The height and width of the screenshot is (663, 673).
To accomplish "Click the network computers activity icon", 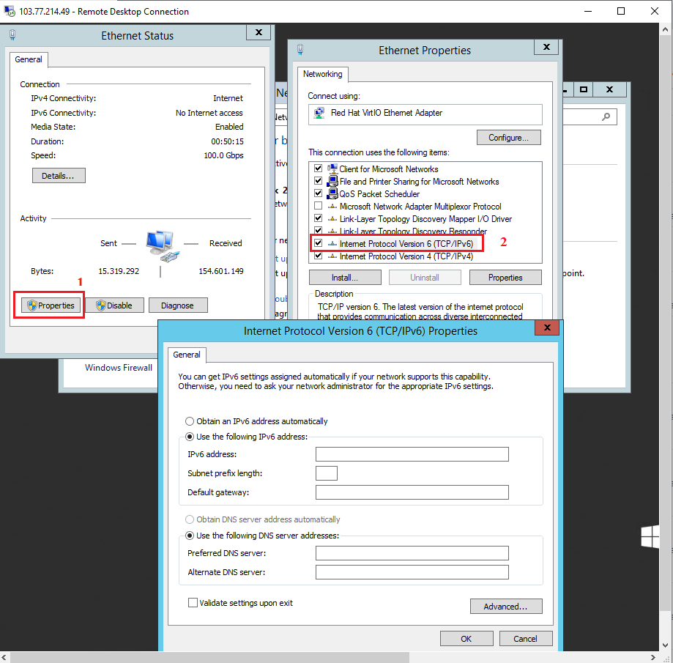I will pos(162,245).
